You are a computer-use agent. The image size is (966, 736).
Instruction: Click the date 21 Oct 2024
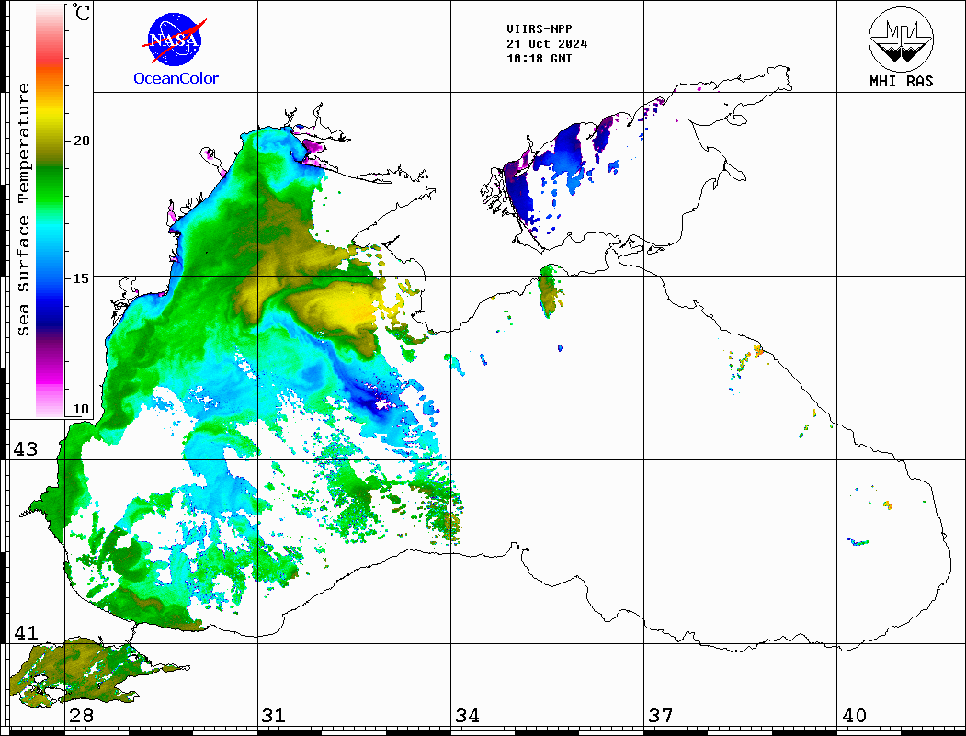[547, 44]
